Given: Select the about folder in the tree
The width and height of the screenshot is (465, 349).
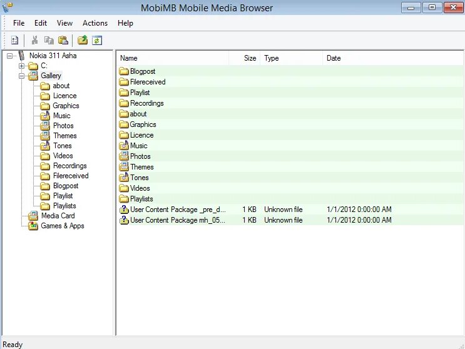Looking at the screenshot, I should click(x=61, y=86).
